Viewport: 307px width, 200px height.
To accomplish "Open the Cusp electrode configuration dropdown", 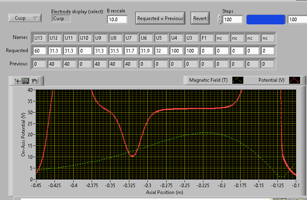I will pyautogui.click(x=24, y=18).
